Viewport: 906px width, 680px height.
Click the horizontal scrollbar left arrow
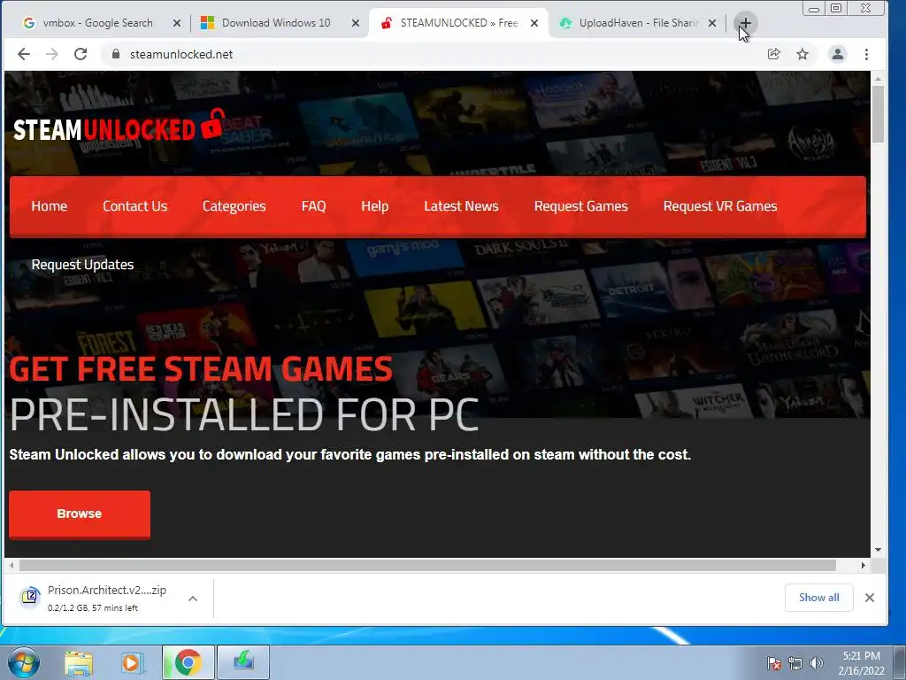pyautogui.click(x=11, y=565)
